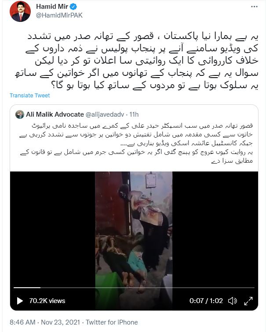The image size is (266, 332).
Task: Seek along the video progress bar
Action: click(134, 288)
